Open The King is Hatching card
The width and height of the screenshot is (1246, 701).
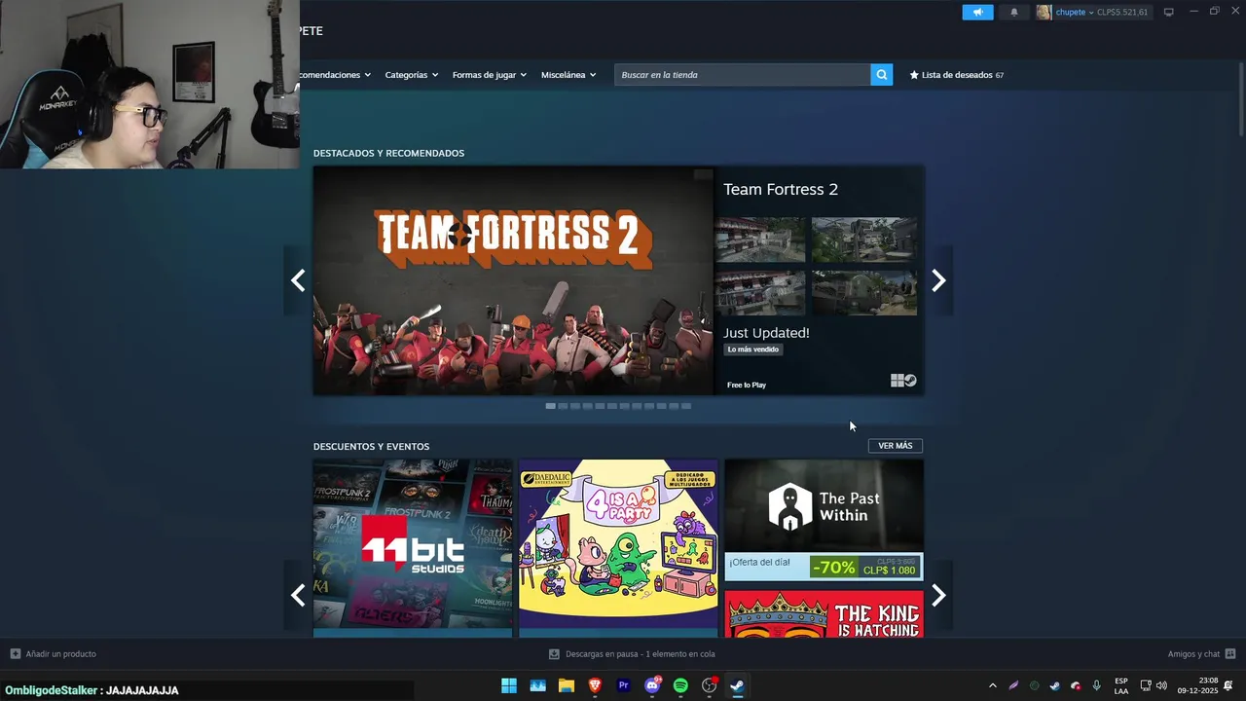[x=824, y=613]
